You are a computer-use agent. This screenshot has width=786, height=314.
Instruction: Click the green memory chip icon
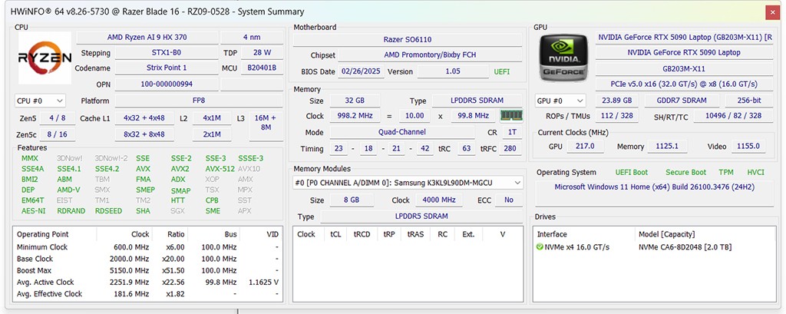click(x=510, y=116)
